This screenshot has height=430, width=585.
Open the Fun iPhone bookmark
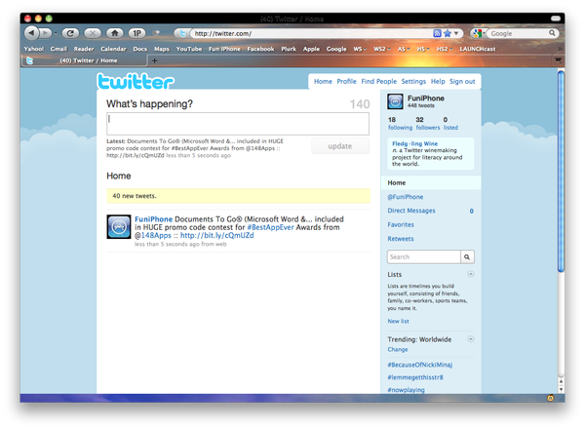(x=224, y=49)
